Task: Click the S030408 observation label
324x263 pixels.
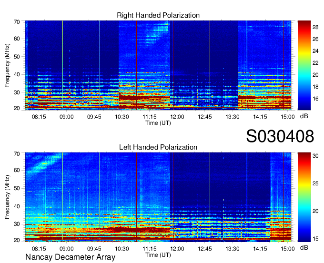Action: click(x=280, y=136)
